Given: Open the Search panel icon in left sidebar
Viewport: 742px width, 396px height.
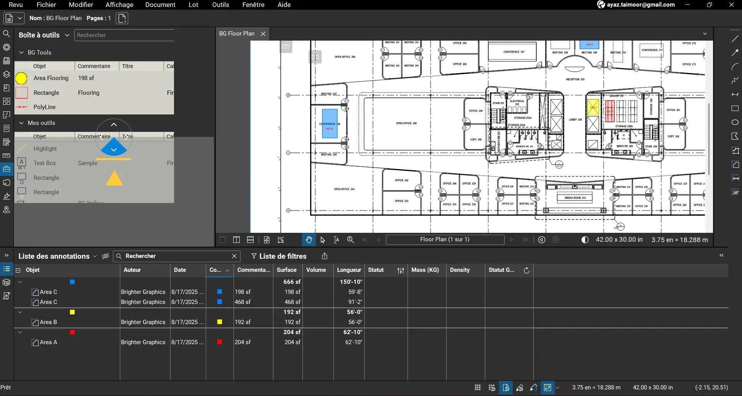Looking at the screenshot, I should click(7, 34).
